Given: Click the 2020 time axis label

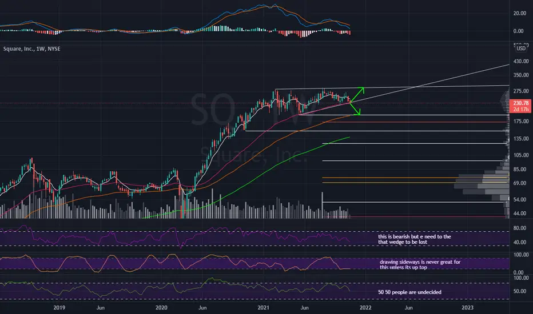Looking at the screenshot, I should coord(161,308).
